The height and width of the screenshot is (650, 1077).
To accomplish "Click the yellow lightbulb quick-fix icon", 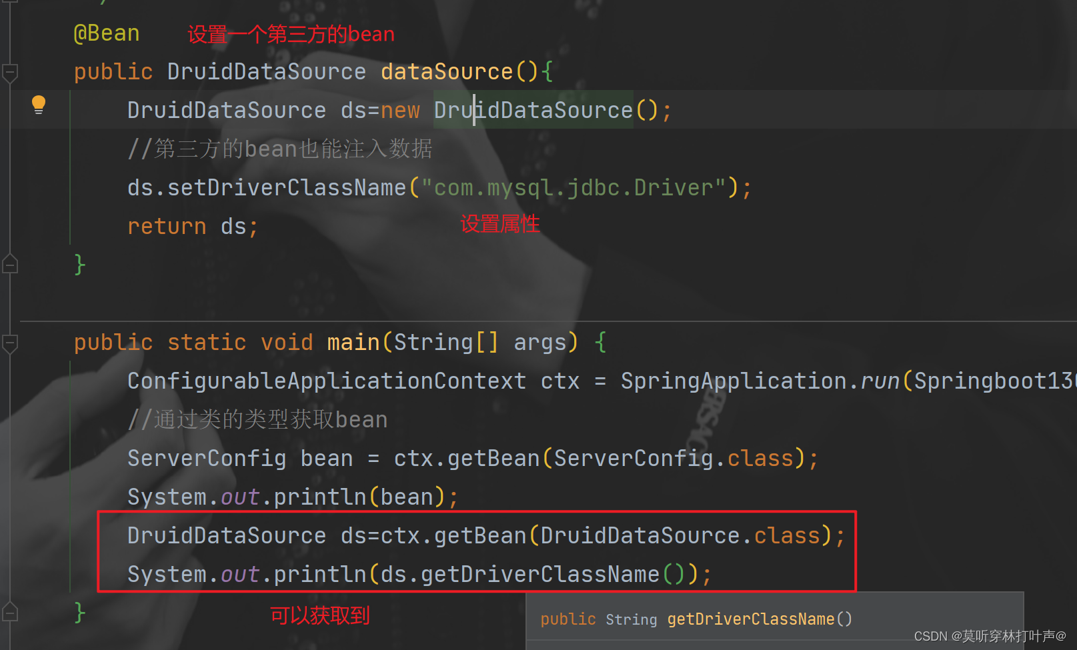I will (39, 105).
